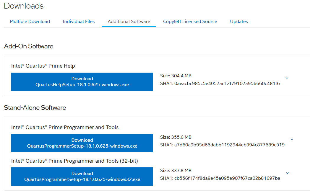This screenshot has height=196, width=310.
Task: Select the Additional Software tab
Action: (x=129, y=22)
